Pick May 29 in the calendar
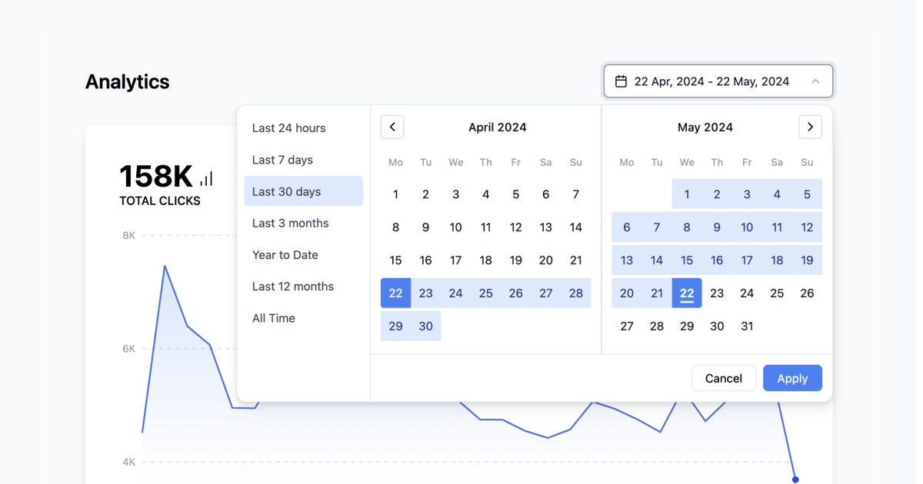The image size is (923, 484). tap(687, 326)
